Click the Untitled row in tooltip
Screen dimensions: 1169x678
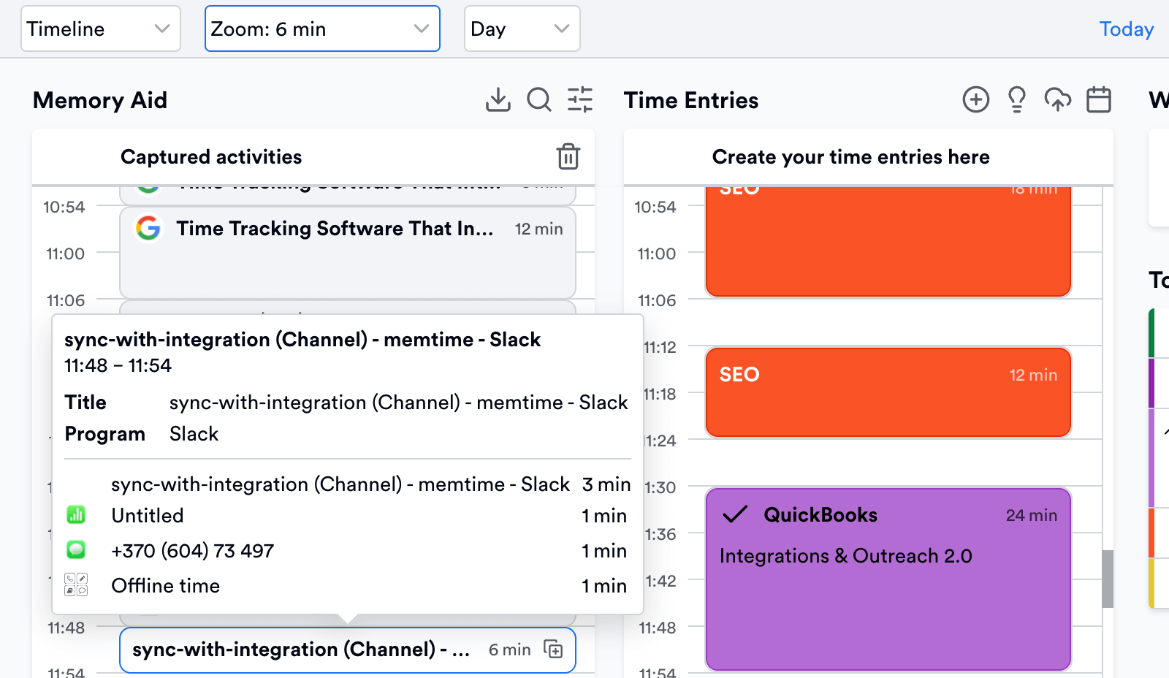pyautogui.click(x=347, y=516)
